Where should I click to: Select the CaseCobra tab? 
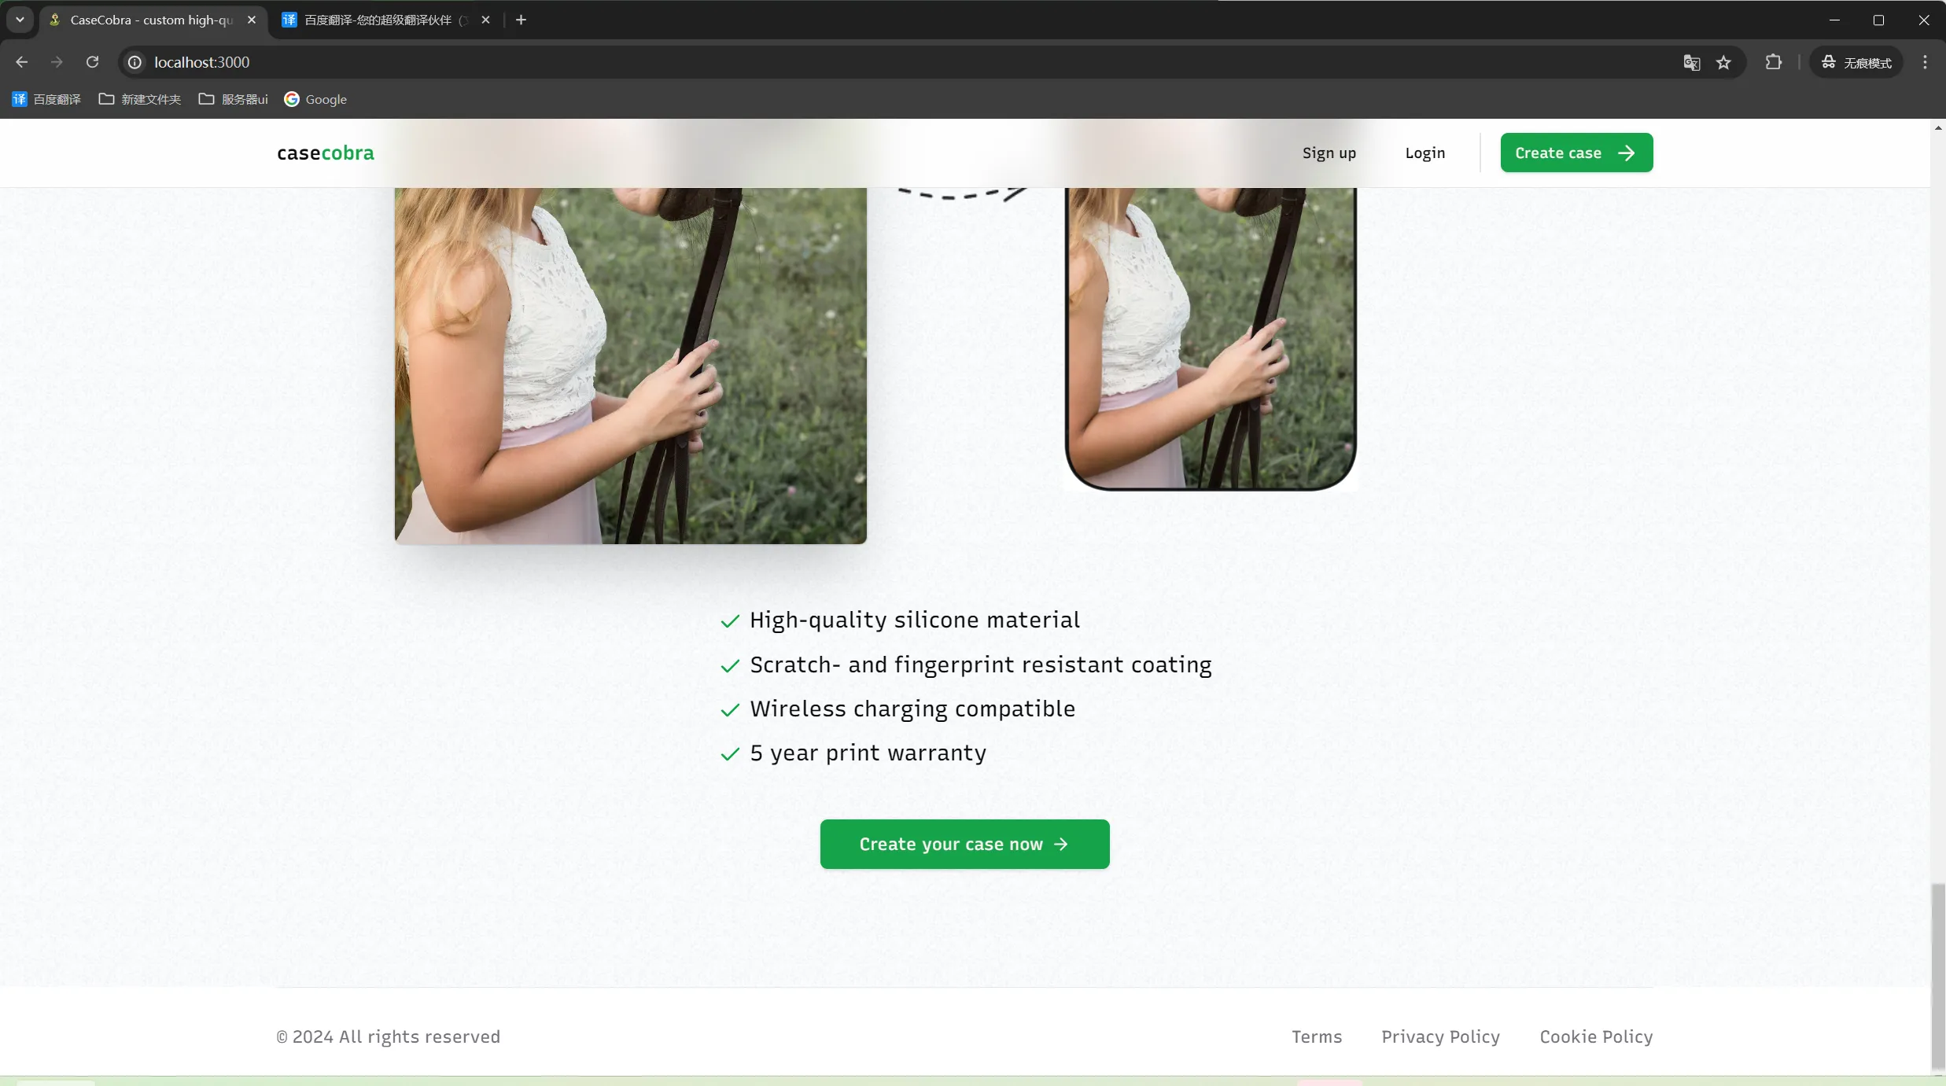click(x=151, y=20)
